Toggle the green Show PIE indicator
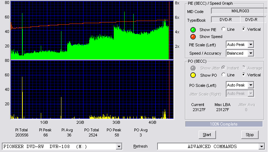This screenshot has width=268, height=152. (x=193, y=30)
